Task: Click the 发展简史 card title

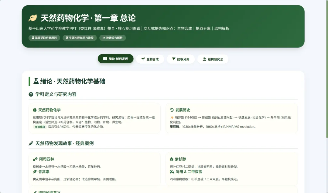Action: 183,110
